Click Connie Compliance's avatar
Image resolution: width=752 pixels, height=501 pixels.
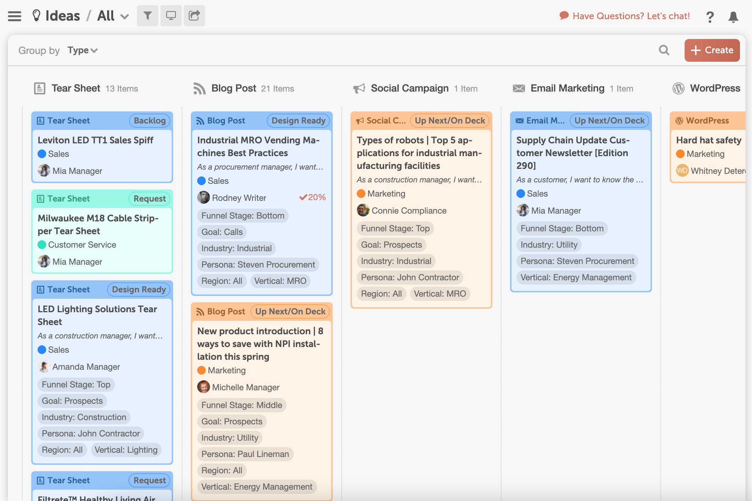[x=363, y=210]
